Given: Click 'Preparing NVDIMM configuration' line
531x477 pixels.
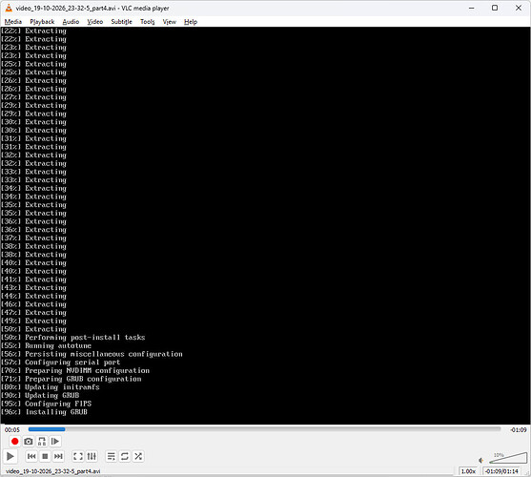Looking at the screenshot, I should [x=75, y=370].
